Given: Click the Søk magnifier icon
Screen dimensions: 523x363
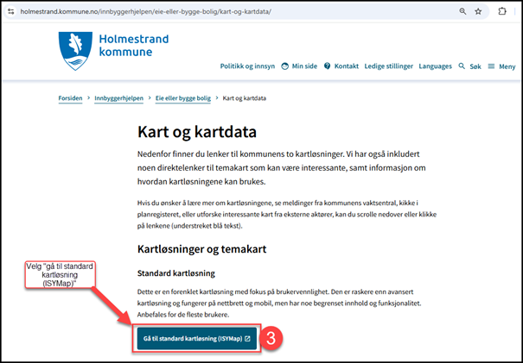Looking at the screenshot, I should (462, 66).
